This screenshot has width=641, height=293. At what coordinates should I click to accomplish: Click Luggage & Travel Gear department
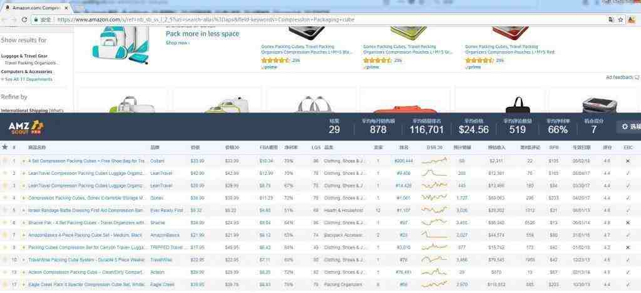pos(24,56)
